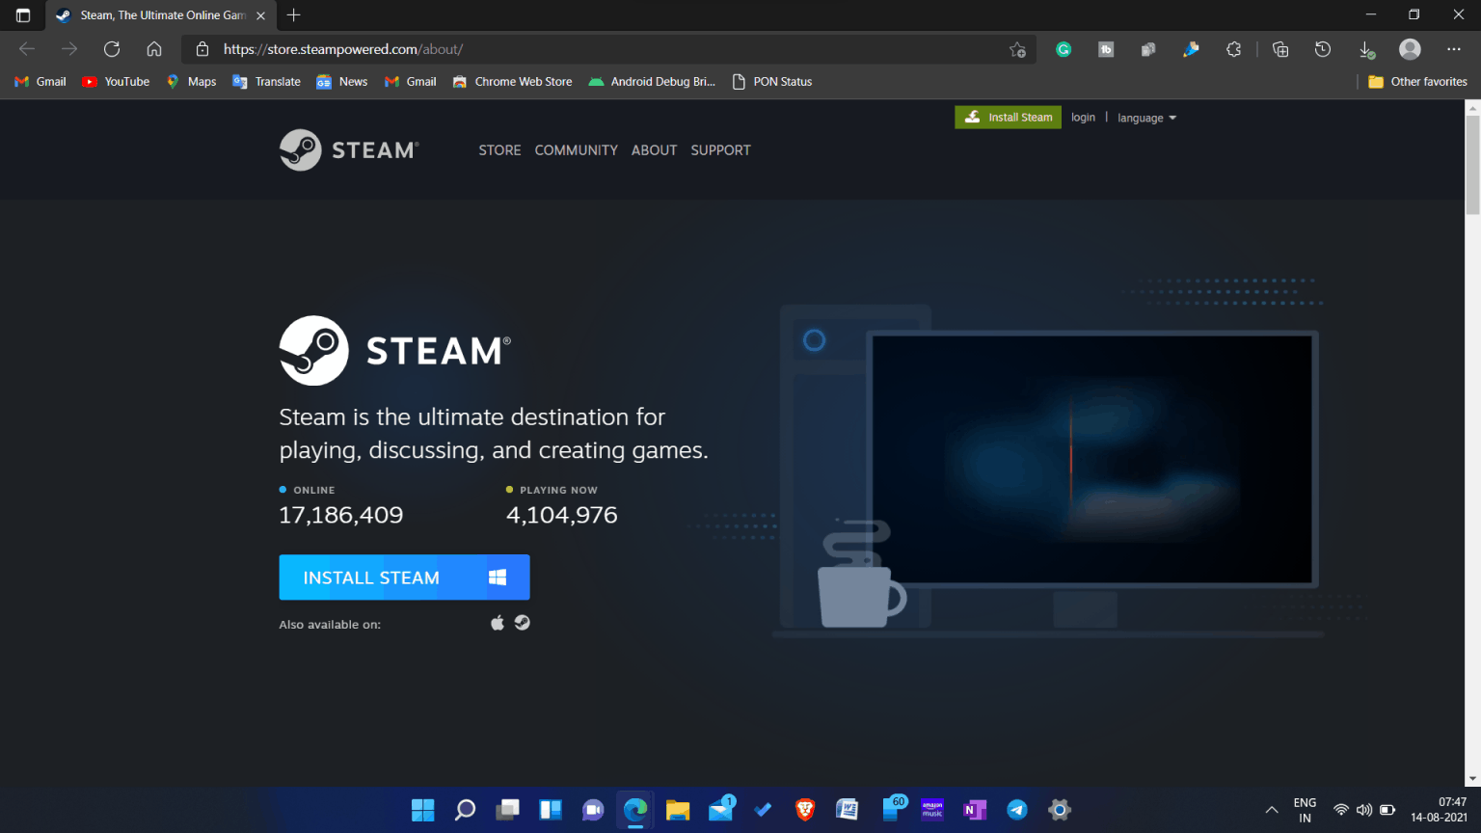Click the Apple macOS download icon
This screenshot has height=833, width=1481.
498,623
